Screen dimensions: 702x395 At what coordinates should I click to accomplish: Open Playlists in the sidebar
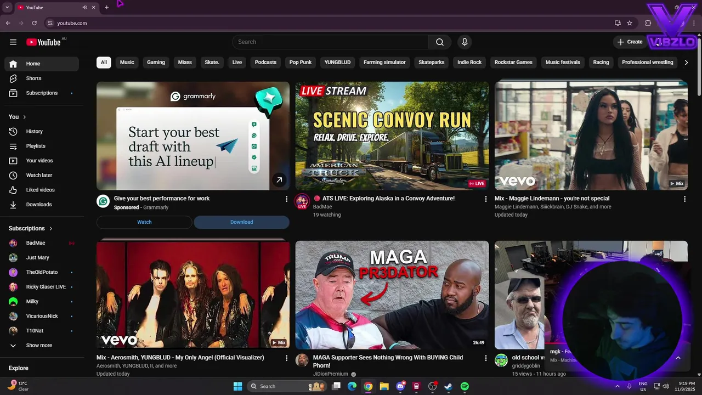42,146
